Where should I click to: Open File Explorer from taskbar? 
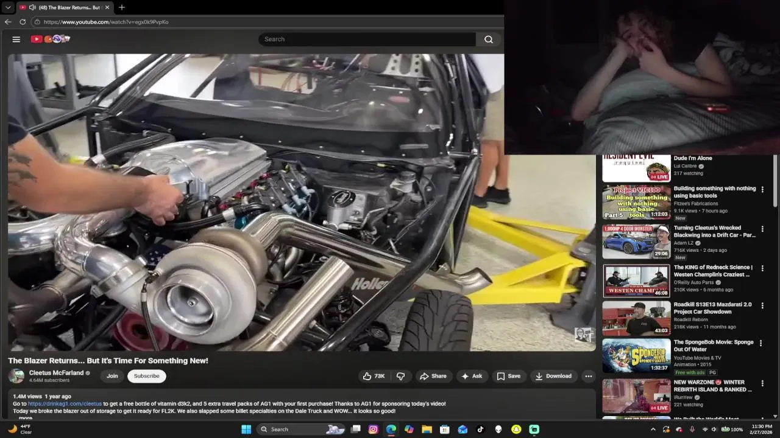pos(427,429)
